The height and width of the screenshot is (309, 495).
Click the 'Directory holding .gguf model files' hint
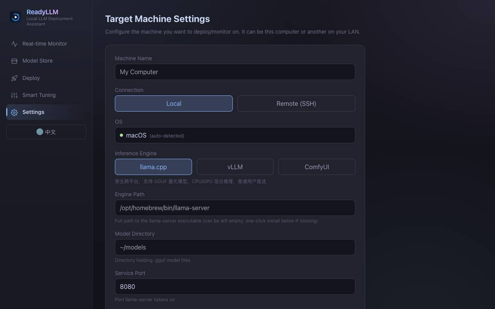pos(152,260)
